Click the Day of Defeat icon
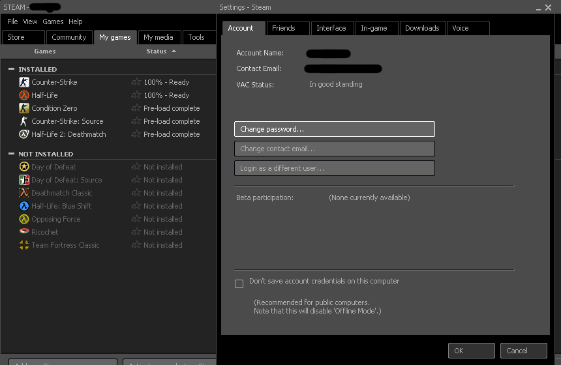 (24, 167)
